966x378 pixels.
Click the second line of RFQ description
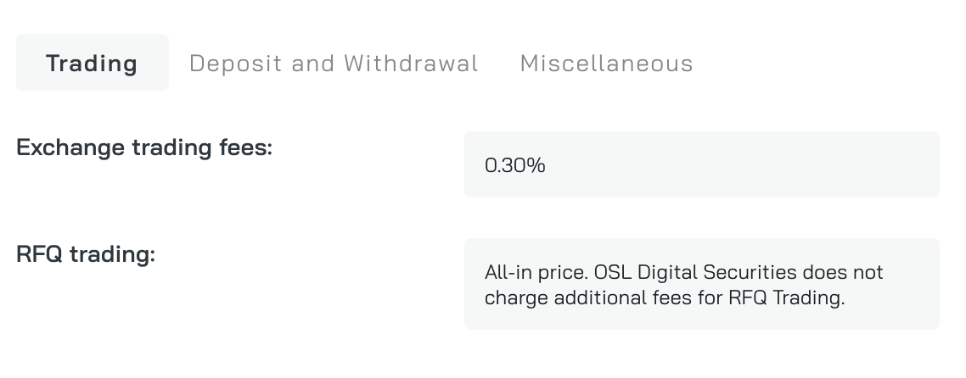click(665, 298)
